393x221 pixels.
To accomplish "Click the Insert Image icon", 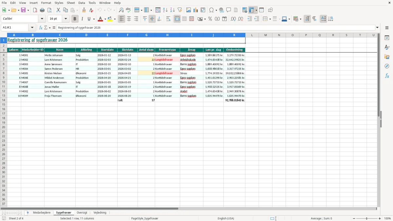I will click(x=189, y=10).
